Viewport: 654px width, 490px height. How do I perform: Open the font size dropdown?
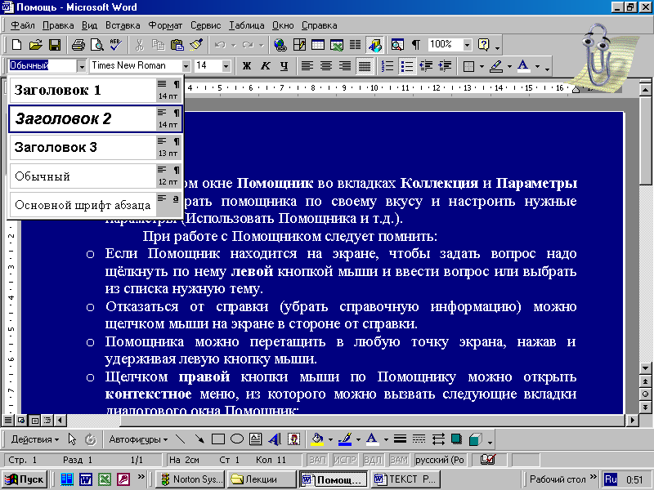pos(226,66)
